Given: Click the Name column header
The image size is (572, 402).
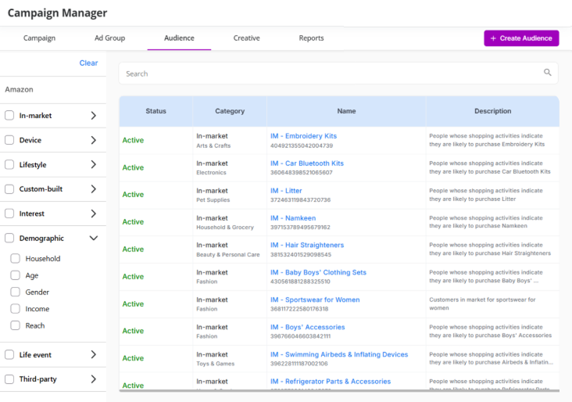Looking at the screenshot, I should click(x=346, y=111).
